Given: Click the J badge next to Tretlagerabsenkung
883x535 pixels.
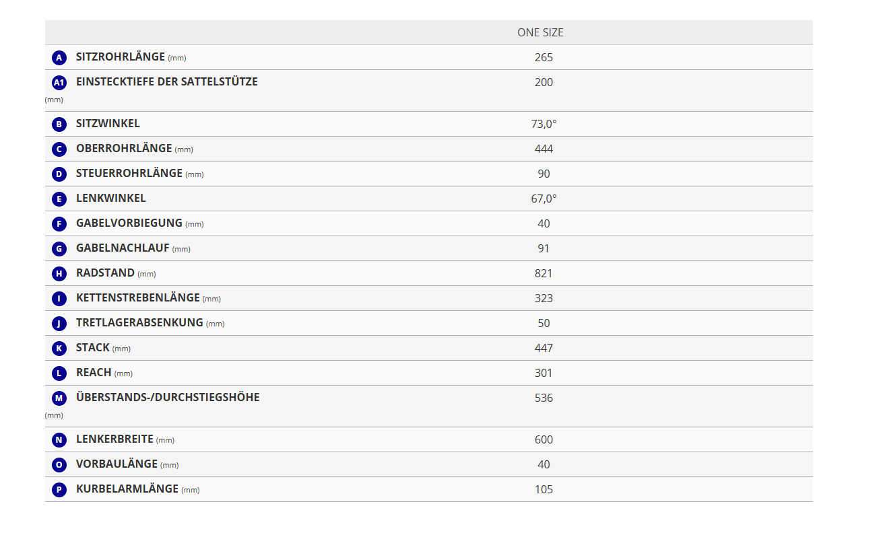Looking at the screenshot, I should pyautogui.click(x=59, y=324).
